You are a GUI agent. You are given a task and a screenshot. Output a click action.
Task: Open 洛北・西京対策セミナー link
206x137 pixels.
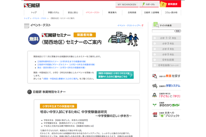pyautogui.click(x=61, y=68)
